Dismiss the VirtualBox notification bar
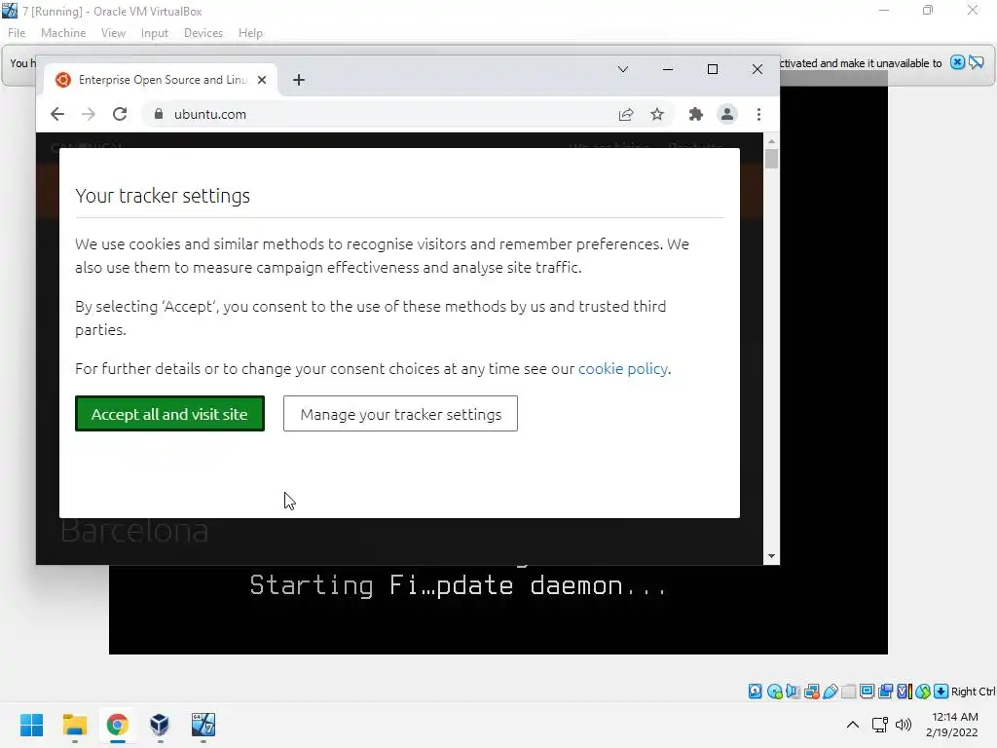Image resolution: width=997 pixels, height=748 pixels. click(958, 62)
